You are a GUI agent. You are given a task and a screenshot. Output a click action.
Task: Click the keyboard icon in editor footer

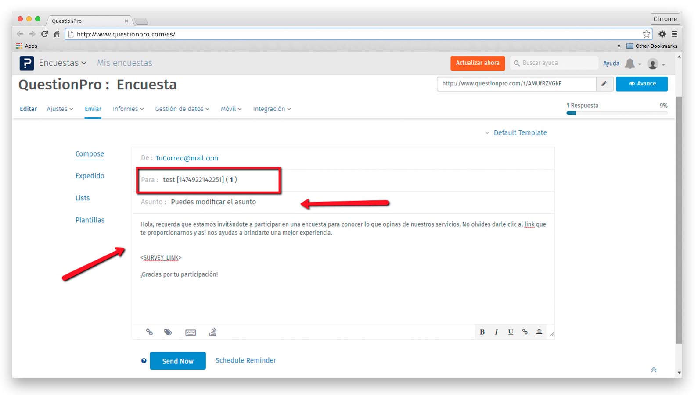tap(191, 332)
